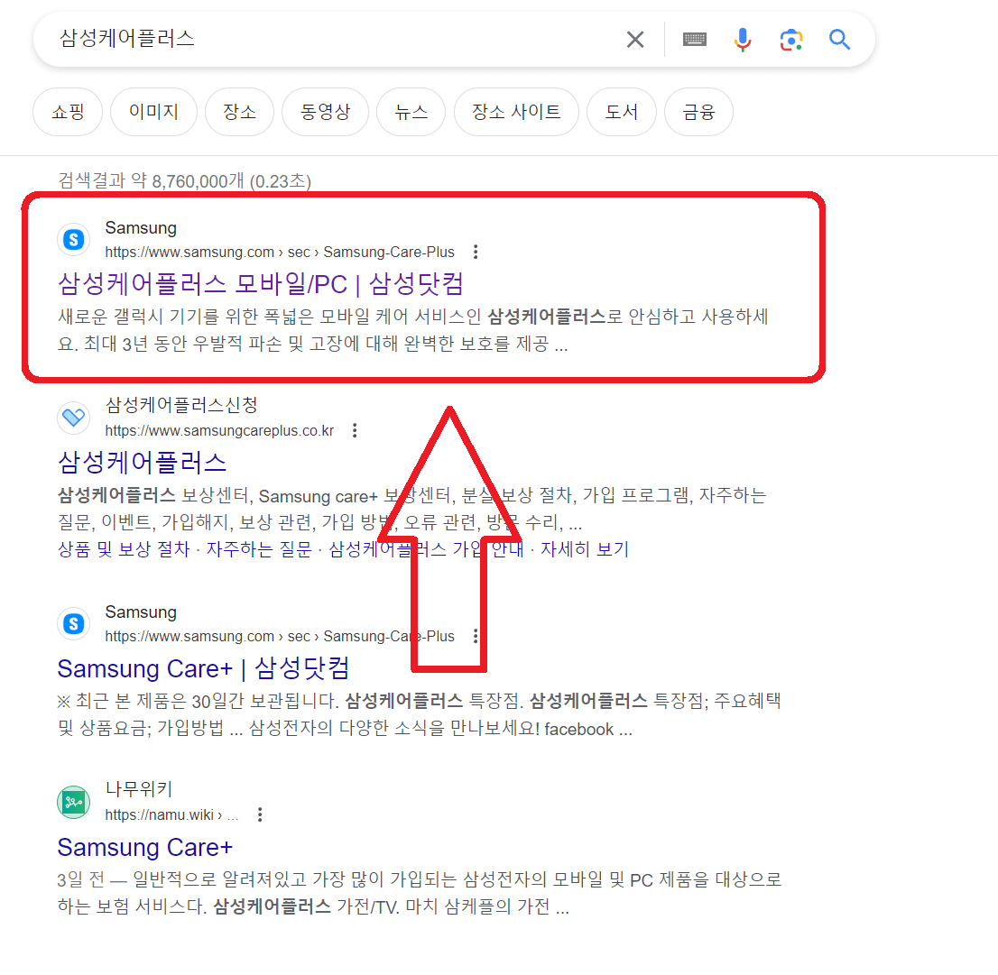Screen dimensions: 998x975
Task: Open the three-dot menu on the 나무위키 result
Action: [x=259, y=814]
